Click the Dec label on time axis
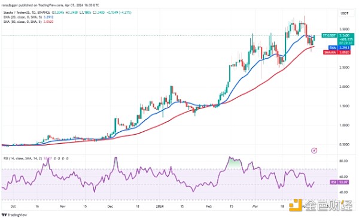Screen dimensions: 359x218 pyautogui.click(x=110, y=206)
